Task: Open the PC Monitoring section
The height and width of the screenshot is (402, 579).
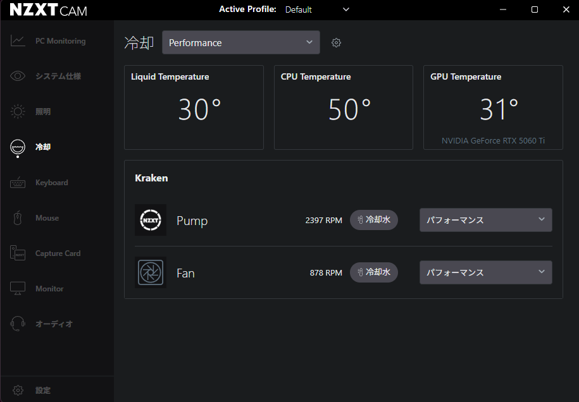Action: [57, 41]
